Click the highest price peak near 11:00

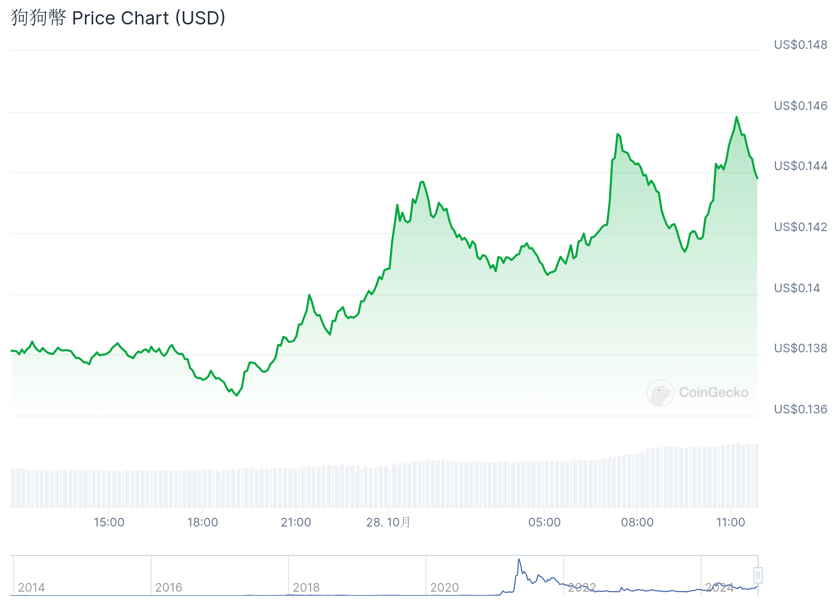(x=736, y=117)
